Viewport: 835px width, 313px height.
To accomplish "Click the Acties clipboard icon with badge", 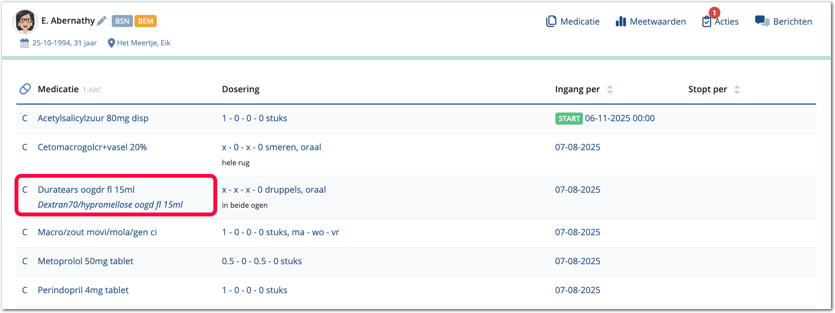I will coord(707,21).
